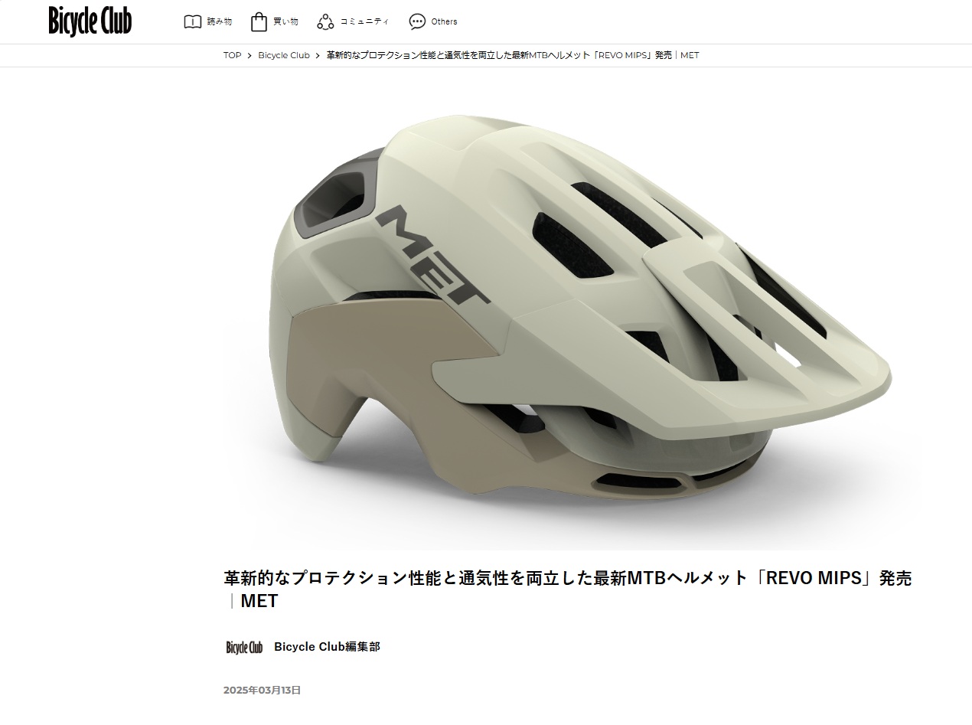Click the shopping bag icon for 買い物
The image size is (972, 725).
[x=259, y=21]
